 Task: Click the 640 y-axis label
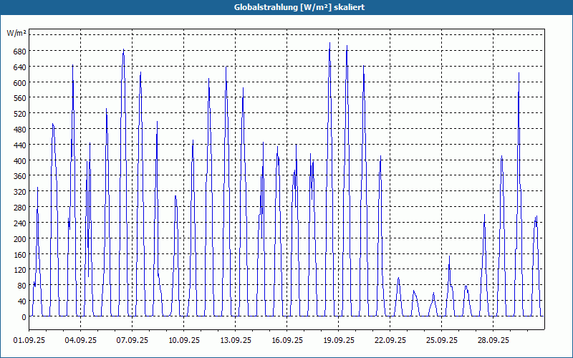20,67
